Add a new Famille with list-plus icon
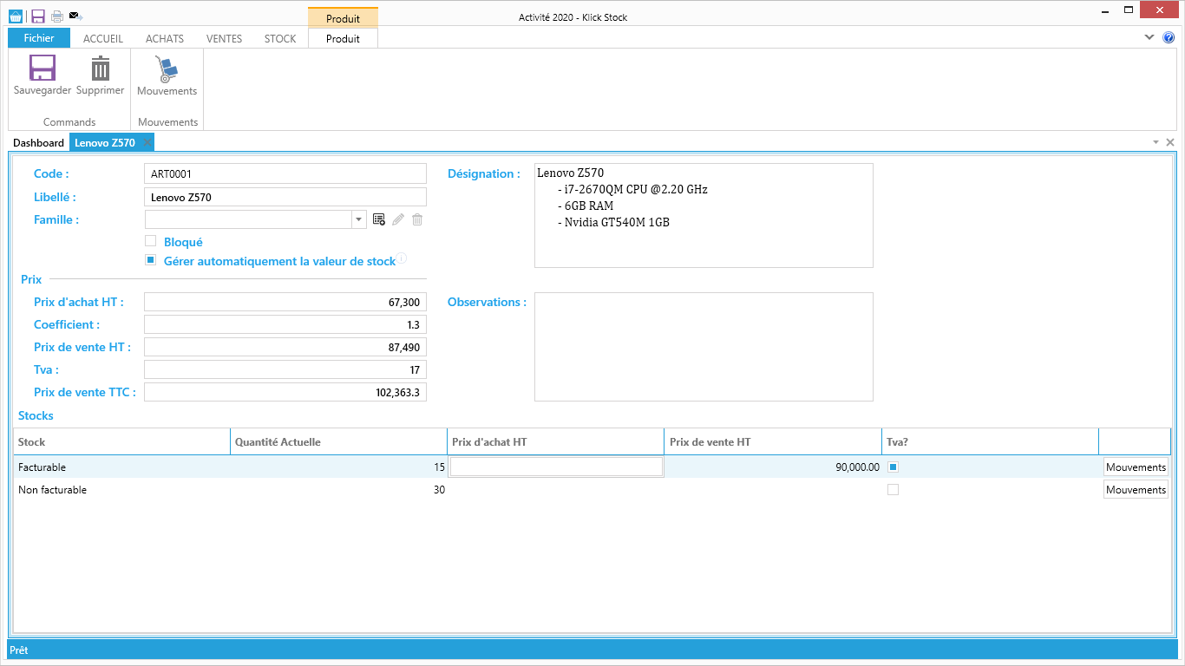This screenshot has width=1185, height=666. (379, 220)
